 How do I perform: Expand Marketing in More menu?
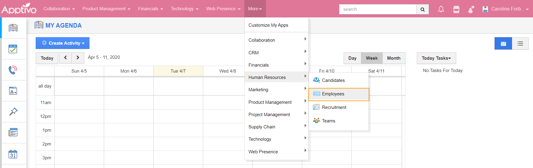click(x=276, y=89)
